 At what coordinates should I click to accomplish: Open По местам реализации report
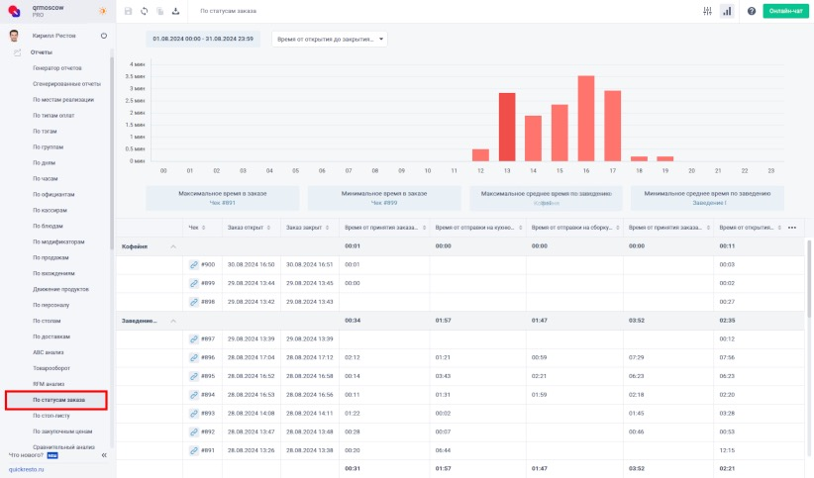[63, 100]
